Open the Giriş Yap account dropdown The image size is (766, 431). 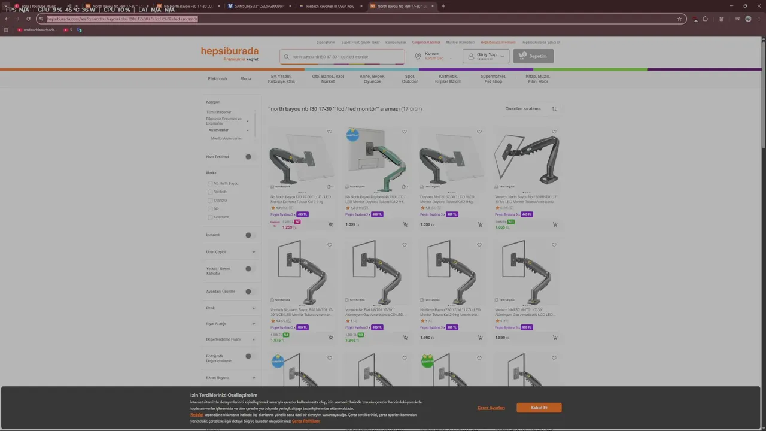click(x=486, y=56)
